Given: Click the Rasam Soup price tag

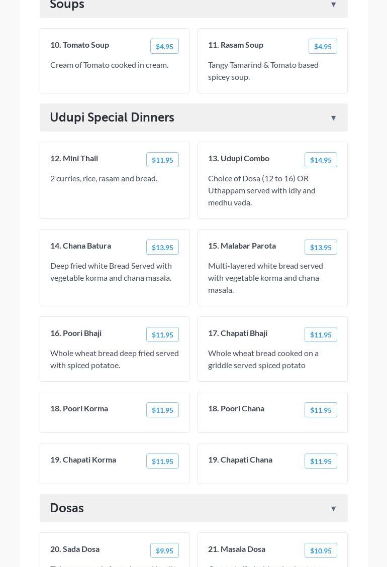Looking at the screenshot, I should (x=323, y=46).
